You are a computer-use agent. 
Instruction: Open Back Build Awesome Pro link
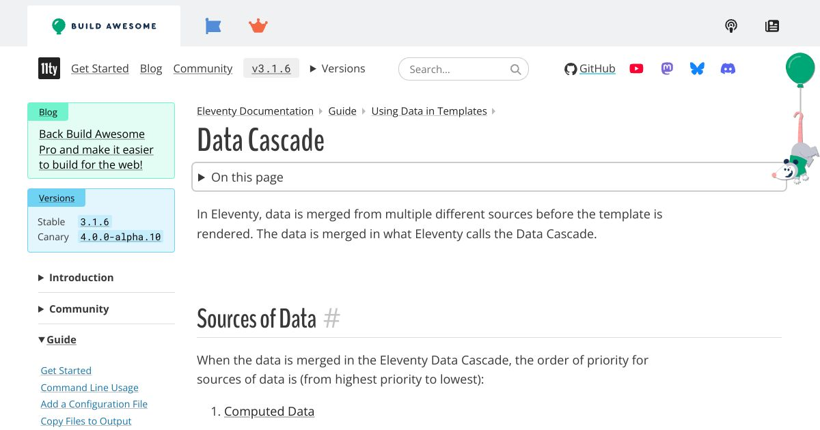coord(96,149)
